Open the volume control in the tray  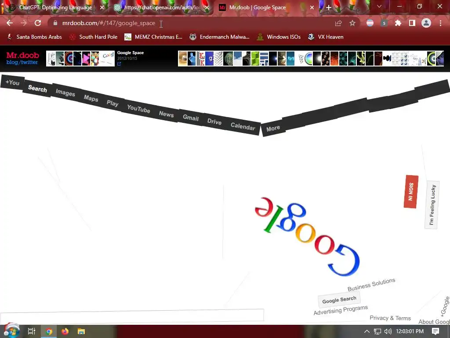click(388, 331)
